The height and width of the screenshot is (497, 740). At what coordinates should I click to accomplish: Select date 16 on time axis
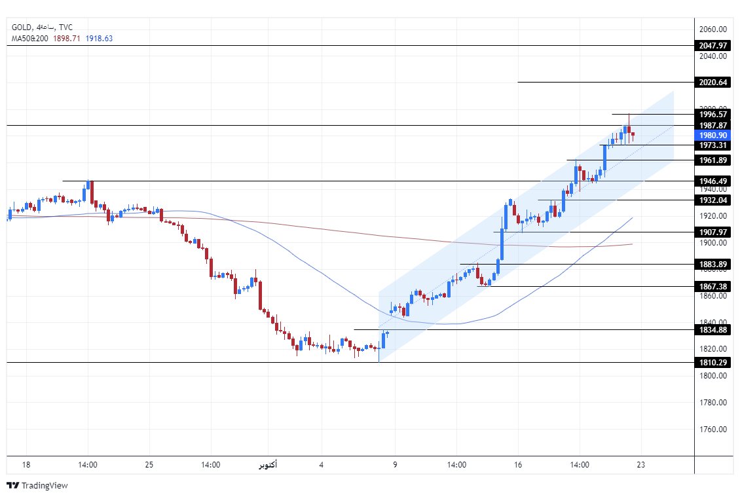coord(518,465)
